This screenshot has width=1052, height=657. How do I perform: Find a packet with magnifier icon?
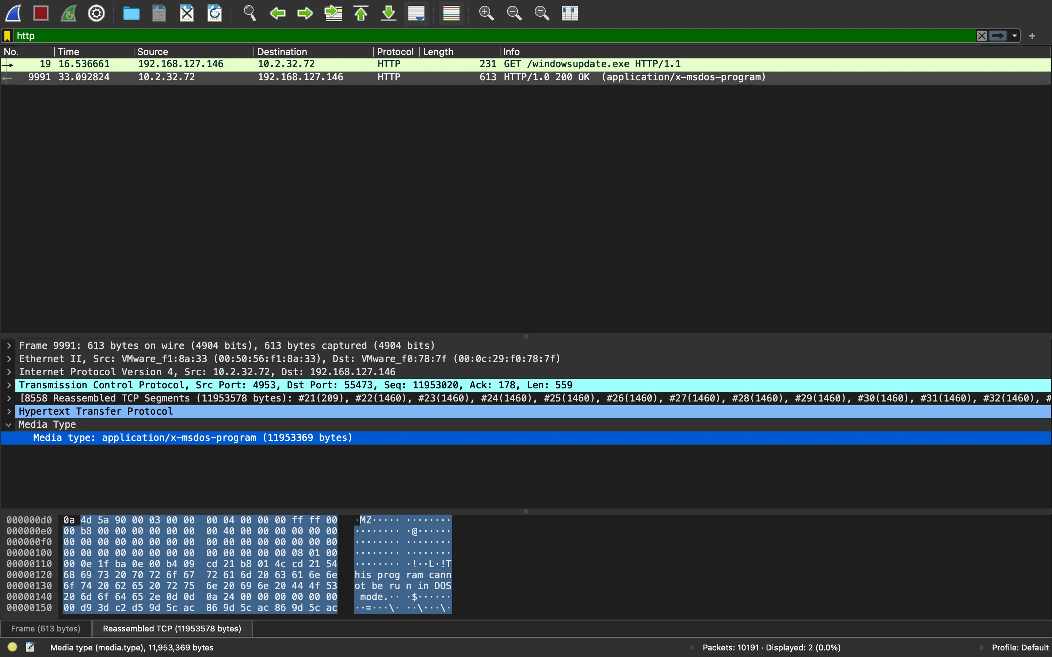pos(249,13)
